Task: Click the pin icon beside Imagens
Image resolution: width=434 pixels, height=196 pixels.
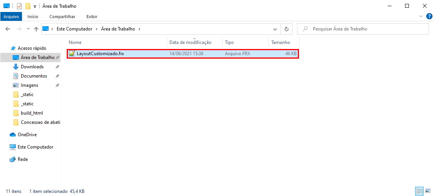Action: (57, 85)
